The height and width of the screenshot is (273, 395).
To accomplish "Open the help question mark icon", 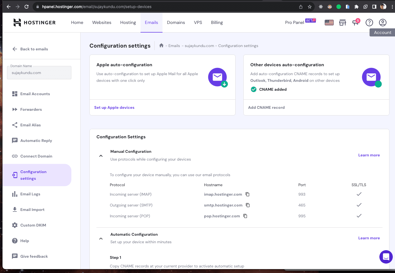I will point(369,23).
